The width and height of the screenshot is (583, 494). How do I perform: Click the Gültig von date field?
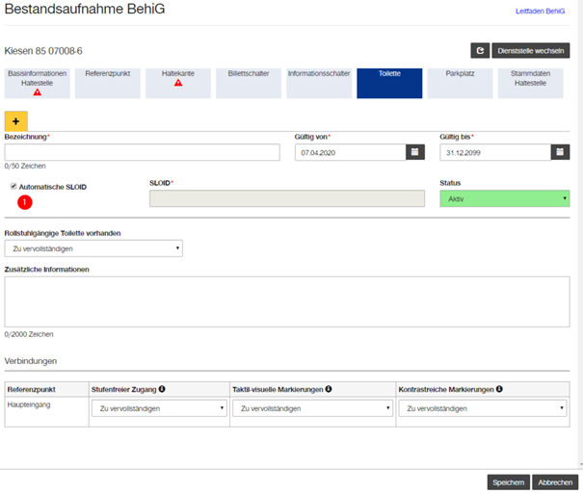point(350,152)
